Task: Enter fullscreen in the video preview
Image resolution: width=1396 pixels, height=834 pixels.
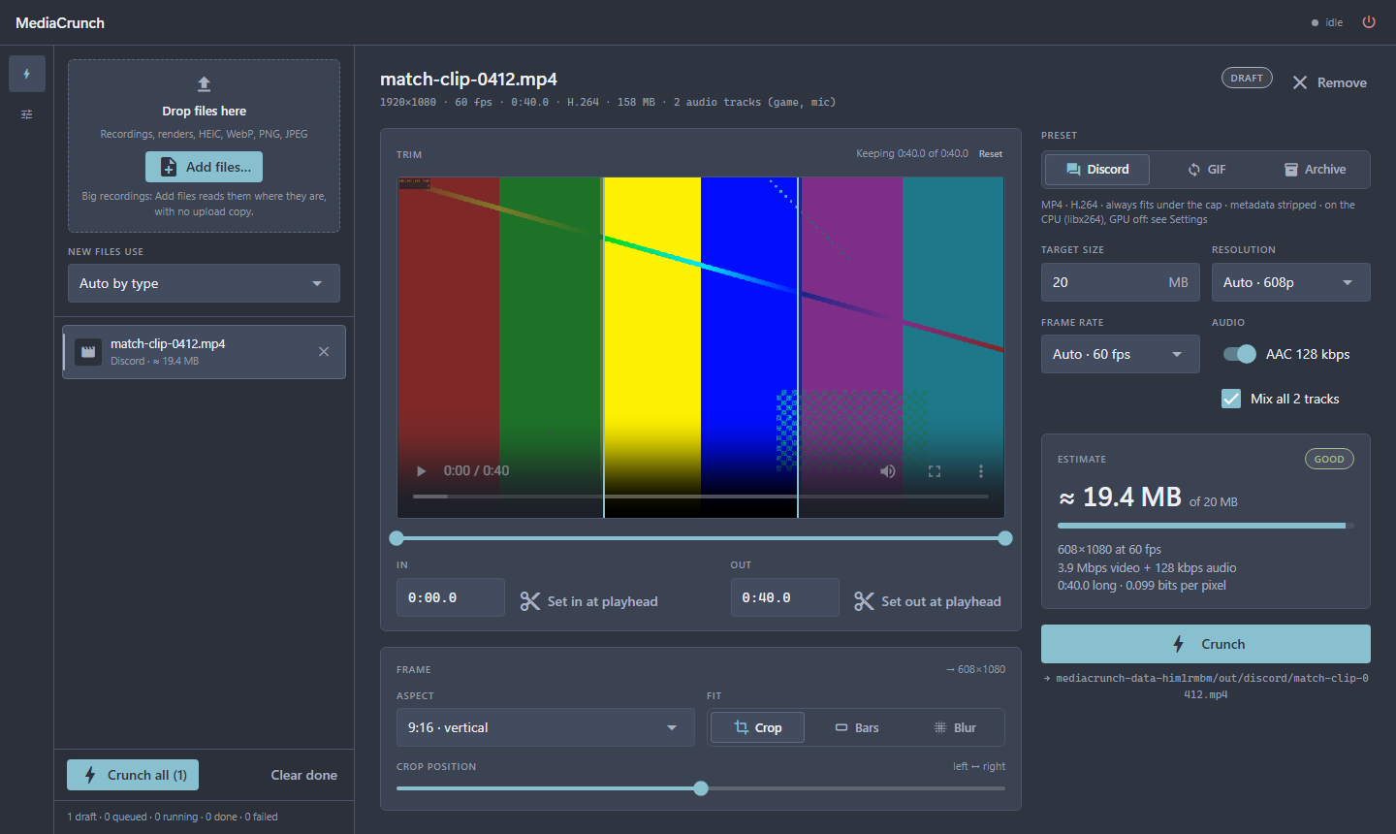Action: (x=935, y=471)
